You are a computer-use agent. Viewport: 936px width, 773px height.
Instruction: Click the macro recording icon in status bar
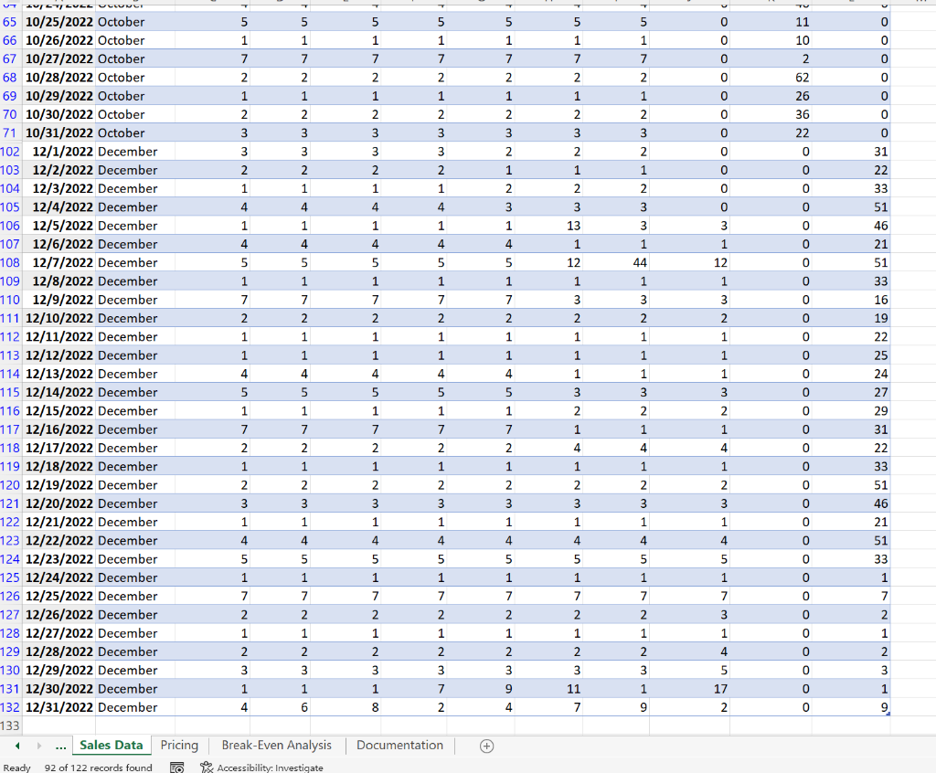pyautogui.click(x=175, y=768)
